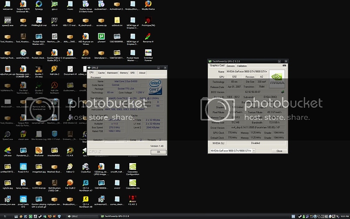
Task: Launch the µTorrent desktop icon
Action: (101, 38)
